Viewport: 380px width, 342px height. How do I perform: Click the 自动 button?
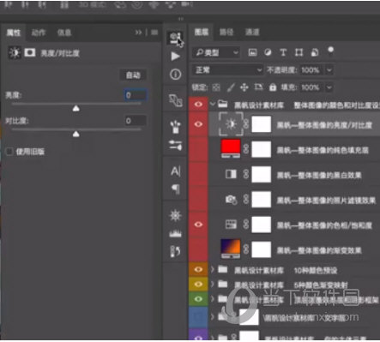133,75
